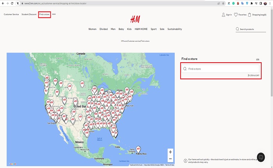
Task: Open the H&M HOME menu
Action: (141, 29)
